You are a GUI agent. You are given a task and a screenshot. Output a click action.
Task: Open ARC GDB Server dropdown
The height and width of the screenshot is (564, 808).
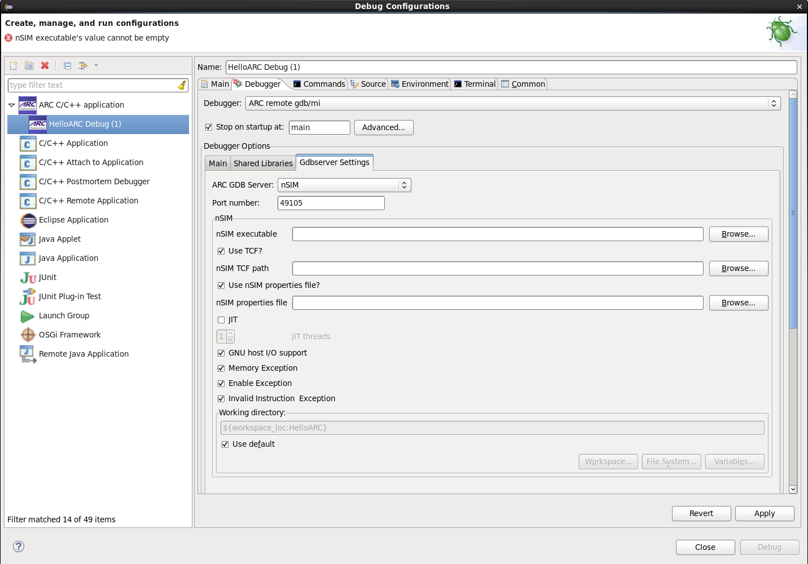point(344,185)
